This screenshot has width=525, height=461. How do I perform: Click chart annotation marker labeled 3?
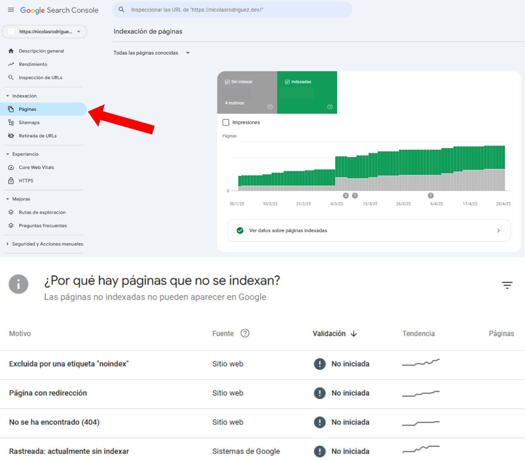click(x=346, y=196)
